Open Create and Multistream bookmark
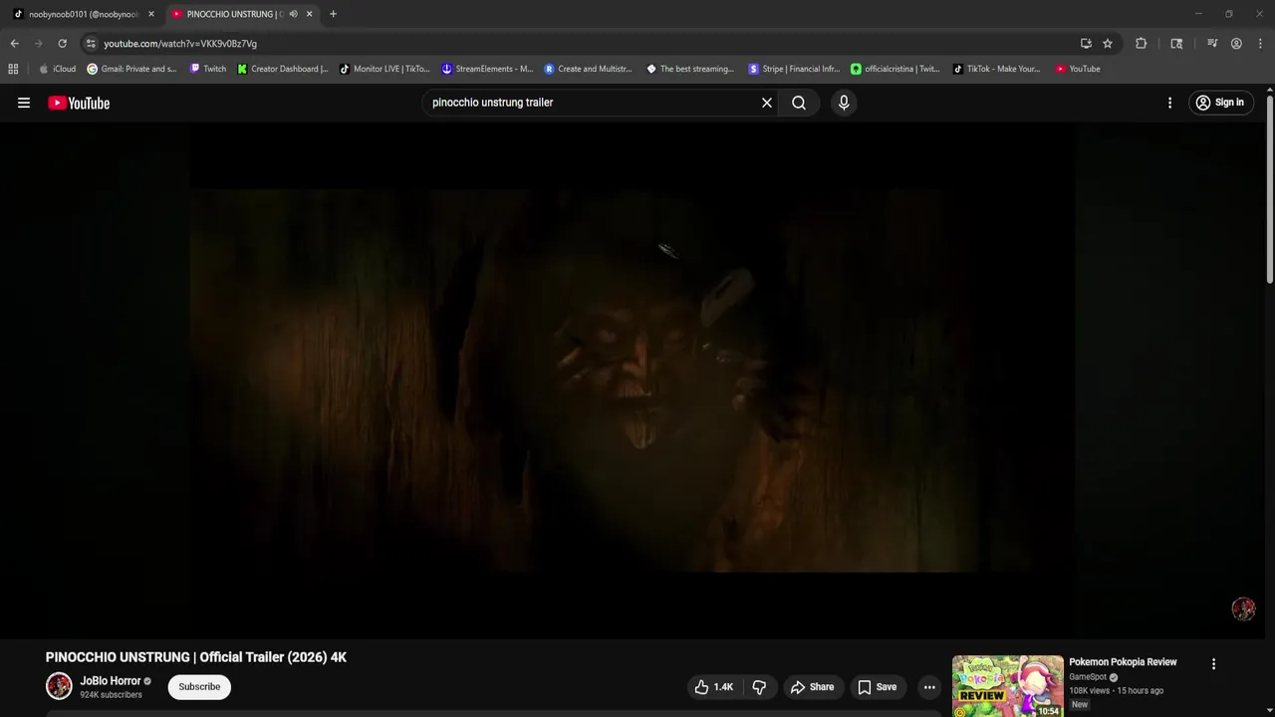The image size is (1275, 717). [589, 69]
